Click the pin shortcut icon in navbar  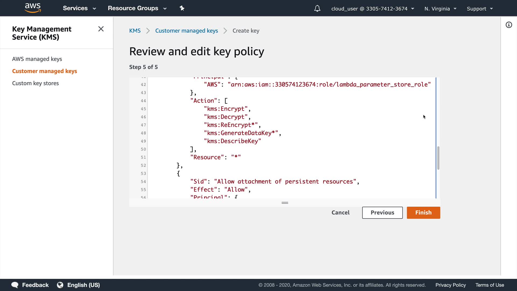tap(182, 8)
